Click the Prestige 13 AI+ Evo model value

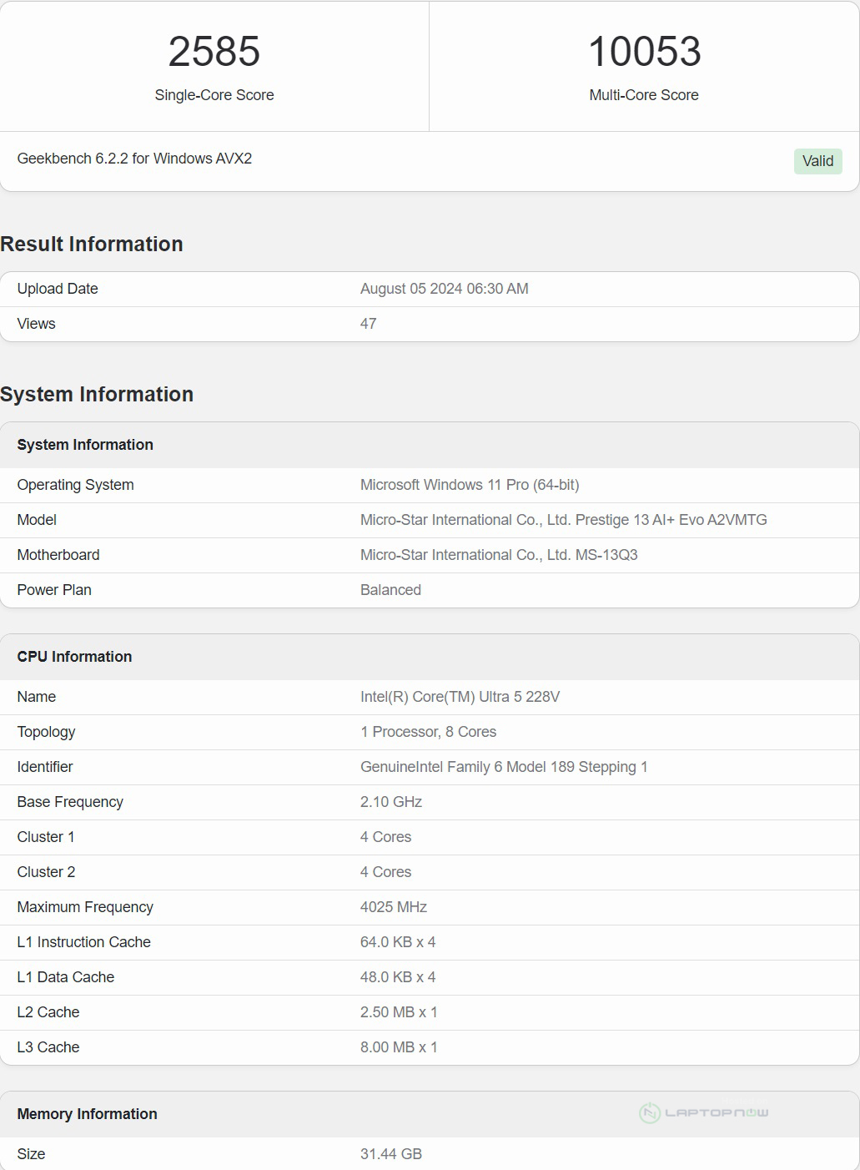pyautogui.click(x=563, y=520)
